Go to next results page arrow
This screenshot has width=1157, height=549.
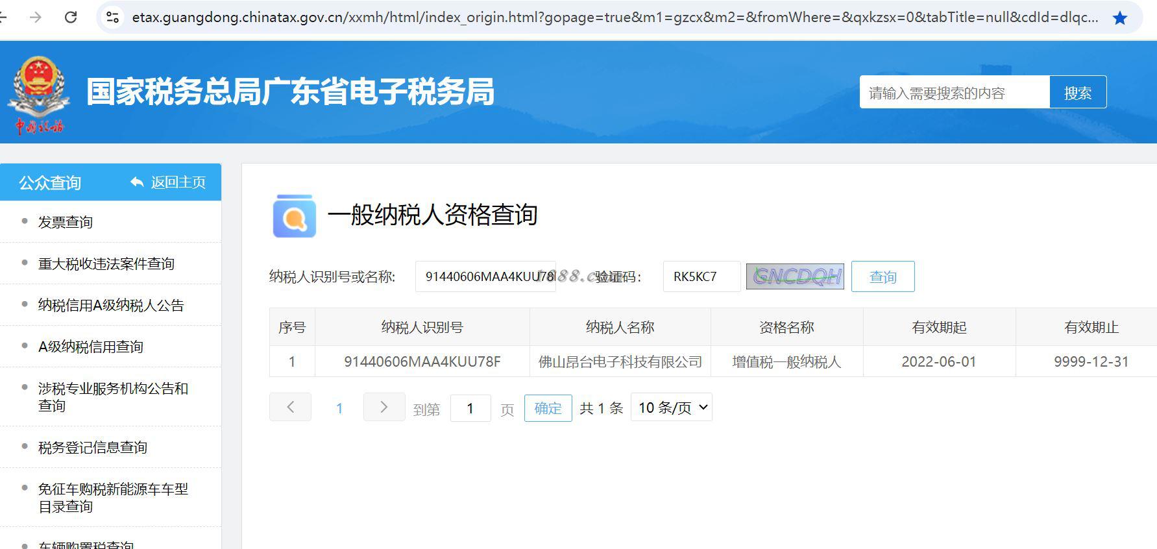tap(384, 407)
